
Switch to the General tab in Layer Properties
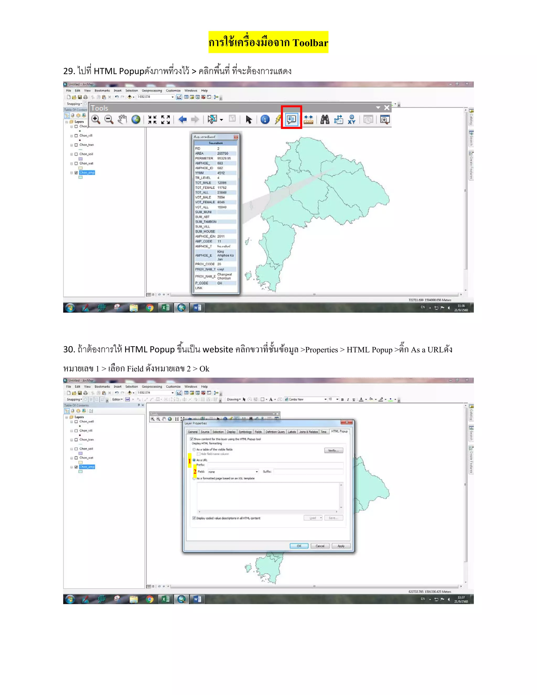coord(192,432)
